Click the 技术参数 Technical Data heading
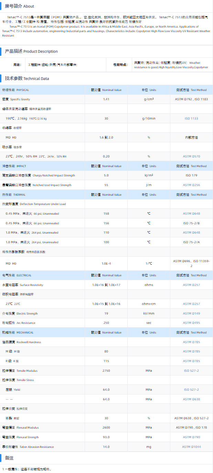 [x=27, y=79]
